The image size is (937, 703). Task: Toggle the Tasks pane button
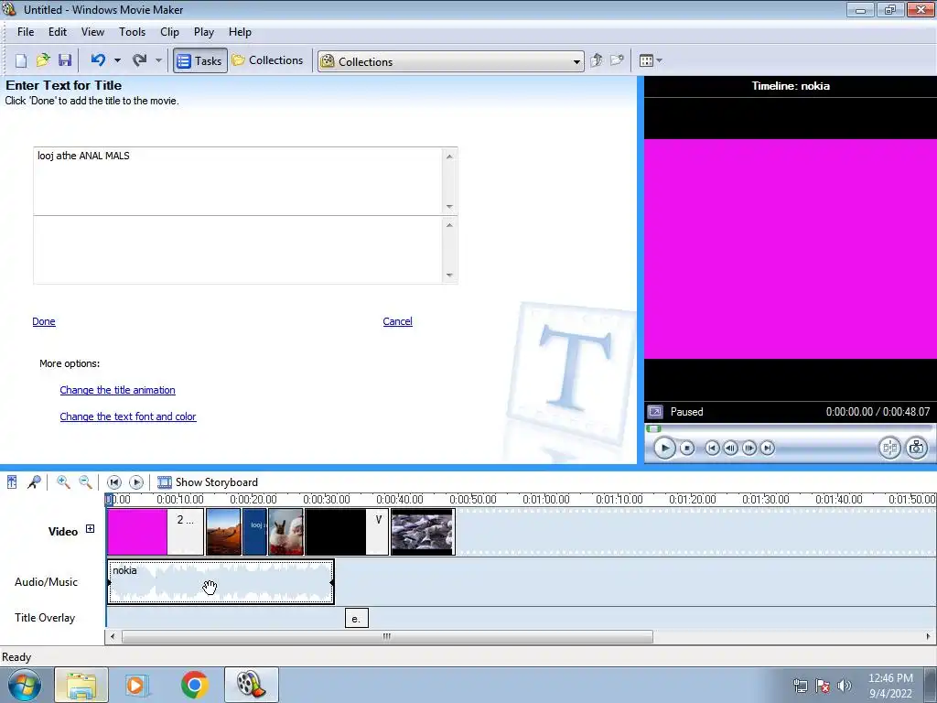coord(200,60)
